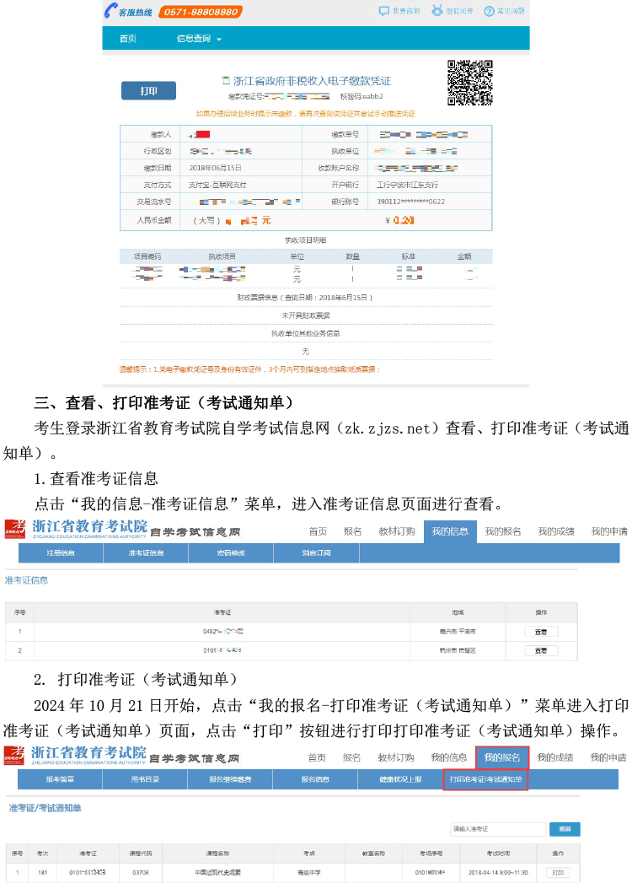Open the 注册信息 submenu item
The image size is (632, 894).
pyautogui.click(x=61, y=553)
